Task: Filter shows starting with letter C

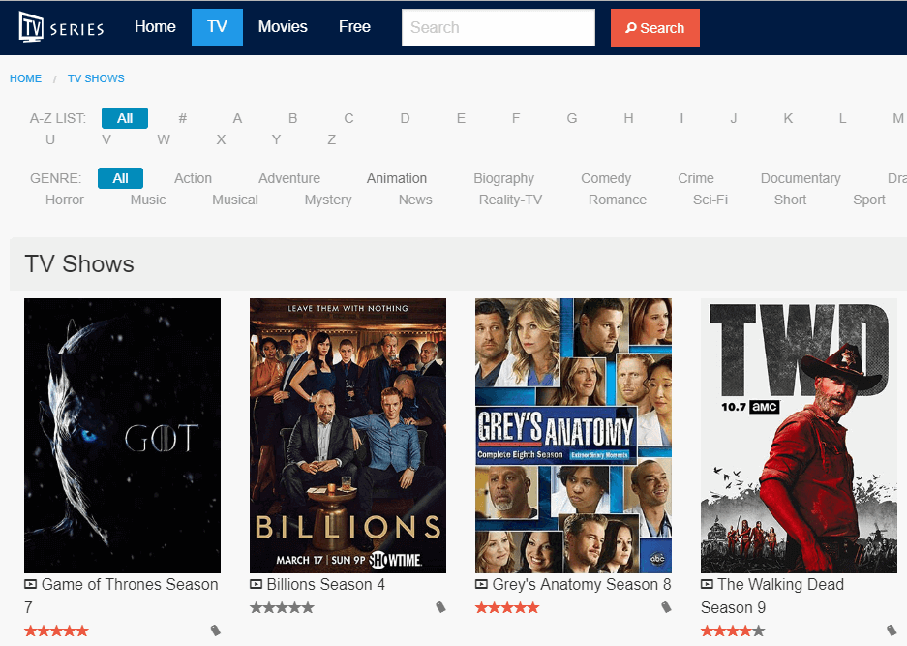Action: click(348, 119)
